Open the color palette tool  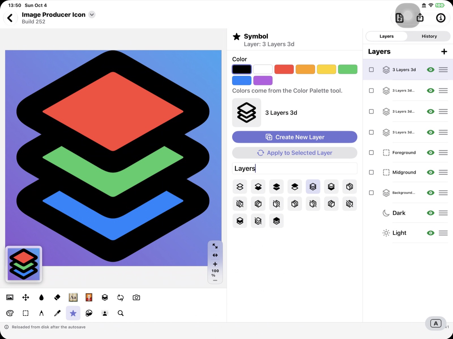[10, 313]
